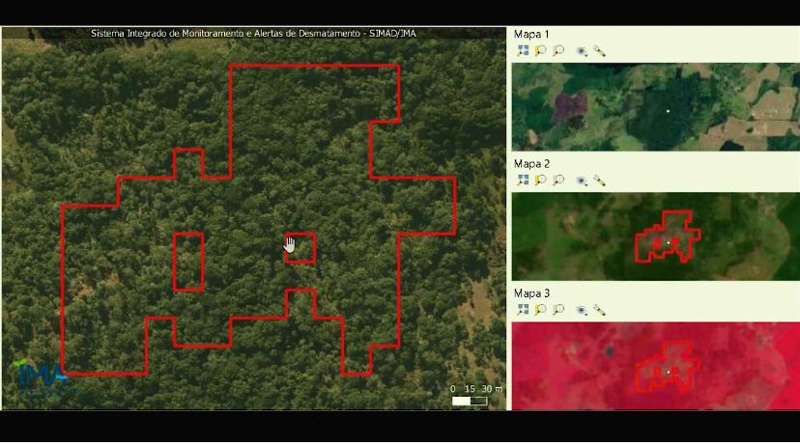Click the zoom full extent icon under Mapa 2
Image resolution: width=800 pixels, height=445 pixels.
click(x=523, y=181)
